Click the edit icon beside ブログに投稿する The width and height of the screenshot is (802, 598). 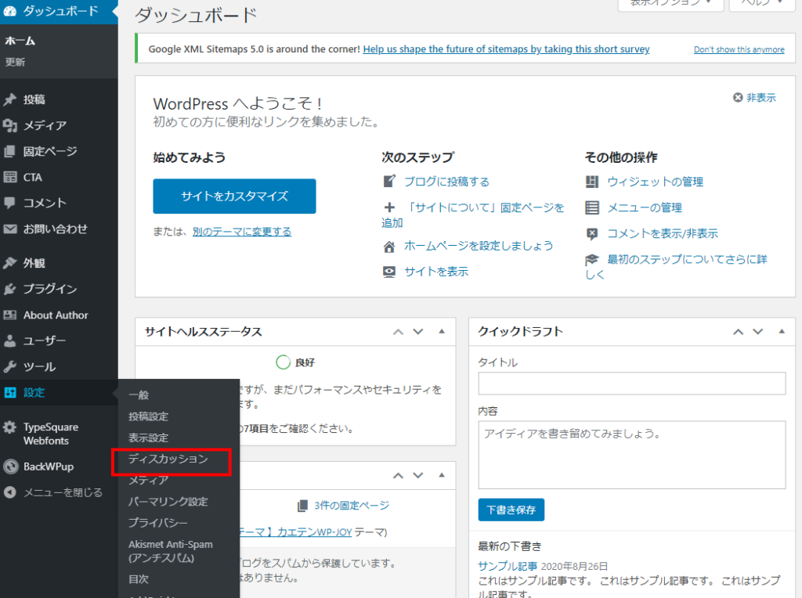click(x=389, y=182)
